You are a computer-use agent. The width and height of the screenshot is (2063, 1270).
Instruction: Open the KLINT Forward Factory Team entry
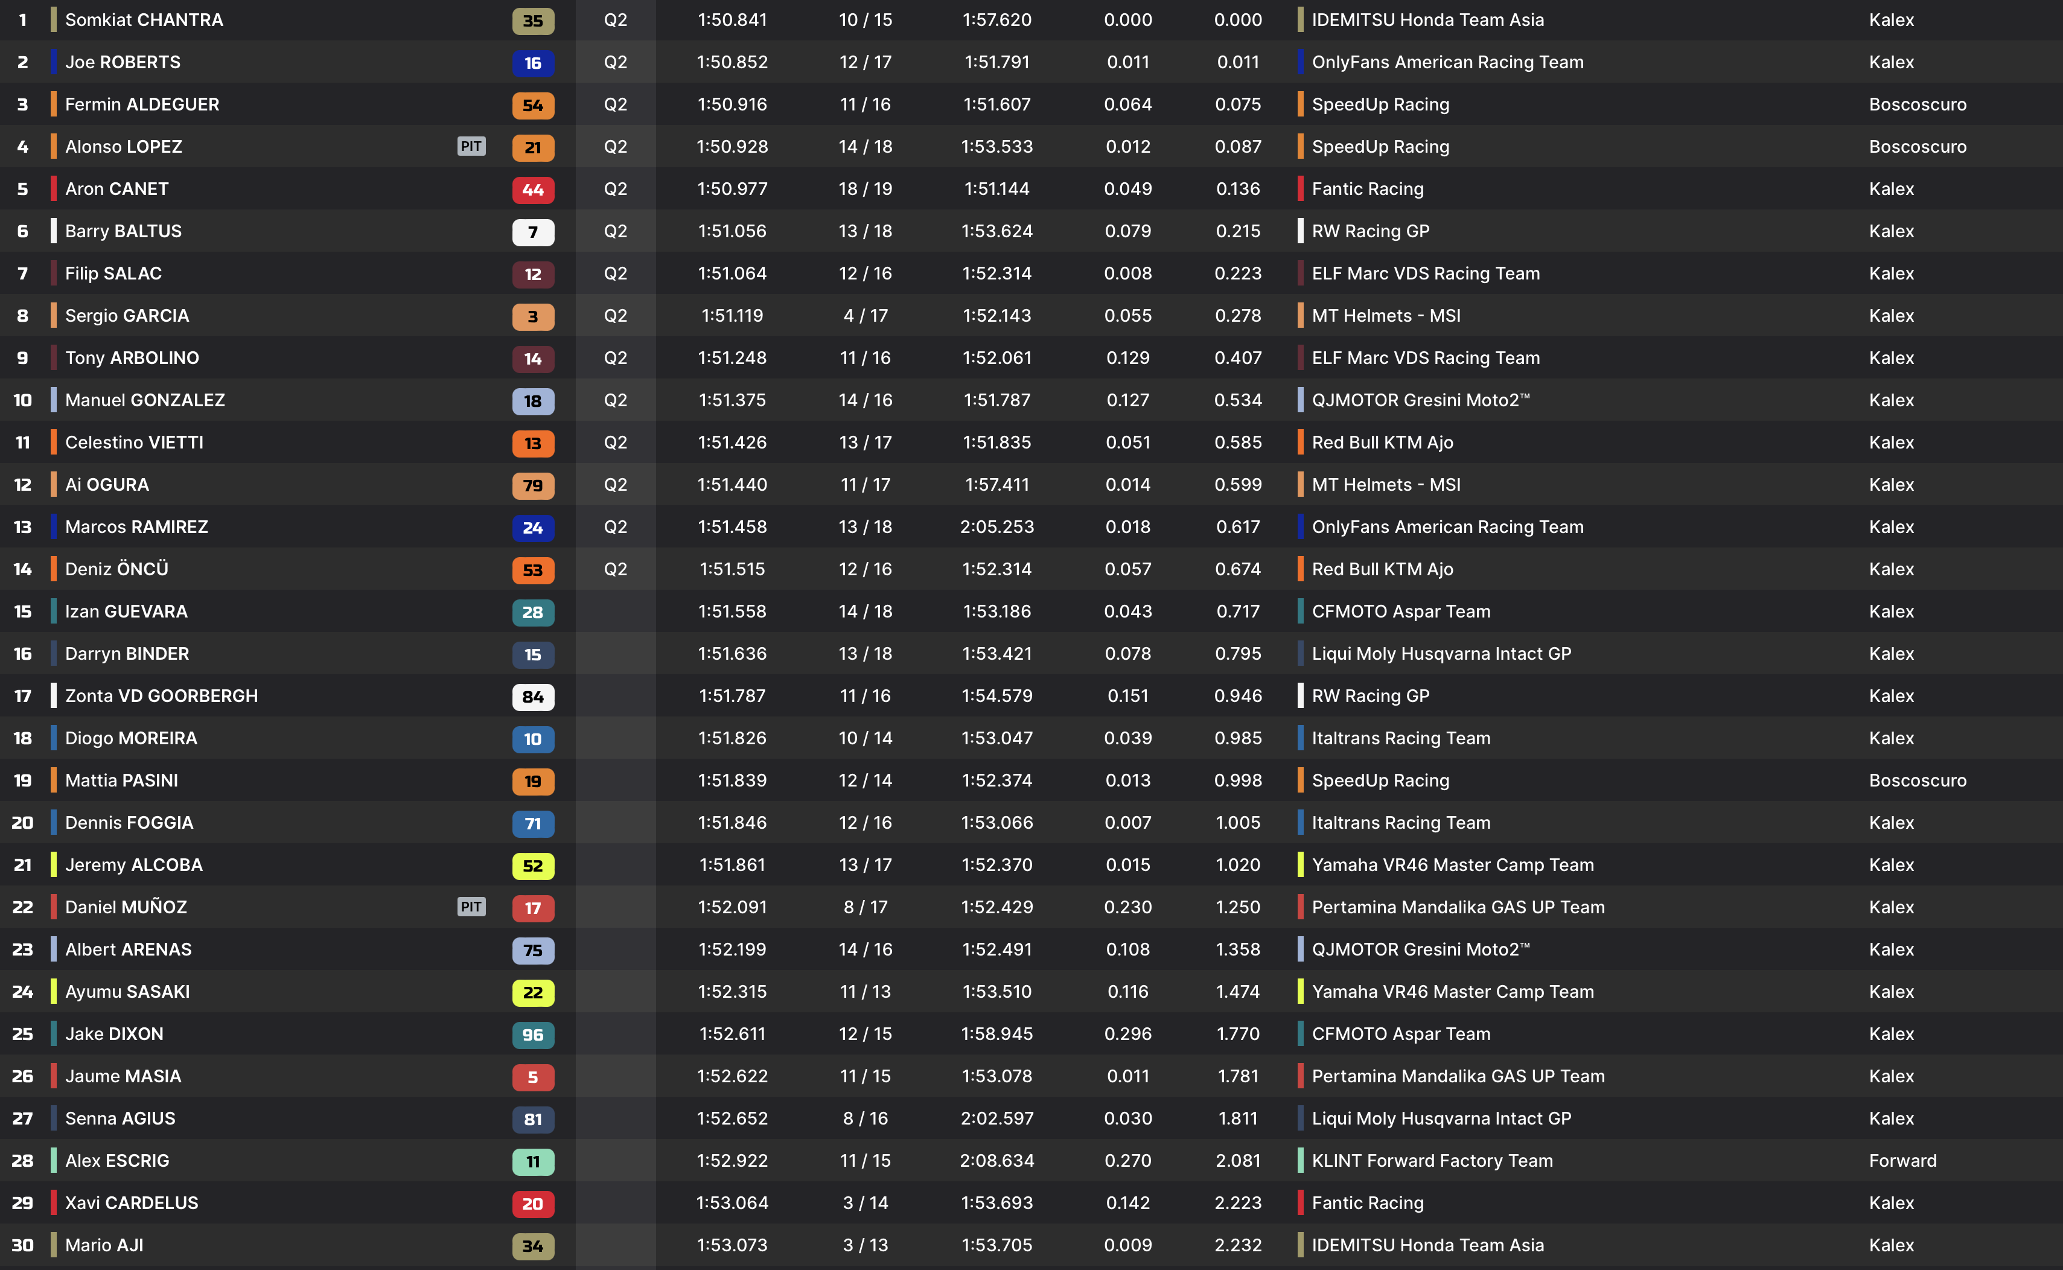point(1432,1160)
